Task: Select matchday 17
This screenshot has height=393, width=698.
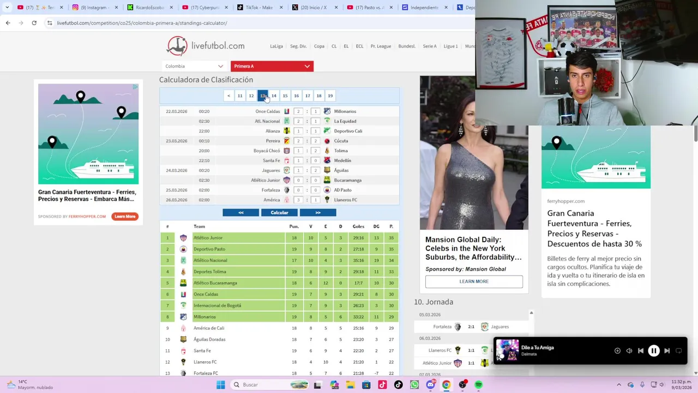Action: coord(308,96)
